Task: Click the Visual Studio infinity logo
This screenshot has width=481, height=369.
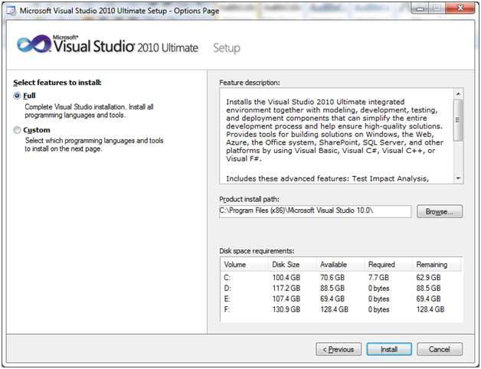Action: pyautogui.click(x=34, y=44)
